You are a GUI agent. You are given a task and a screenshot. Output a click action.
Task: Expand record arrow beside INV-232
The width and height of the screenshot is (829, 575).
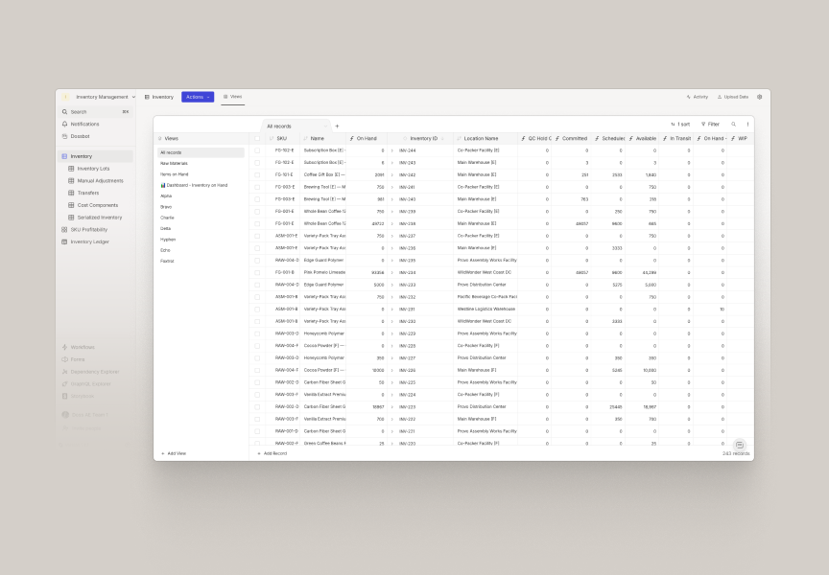coord(392,297)
